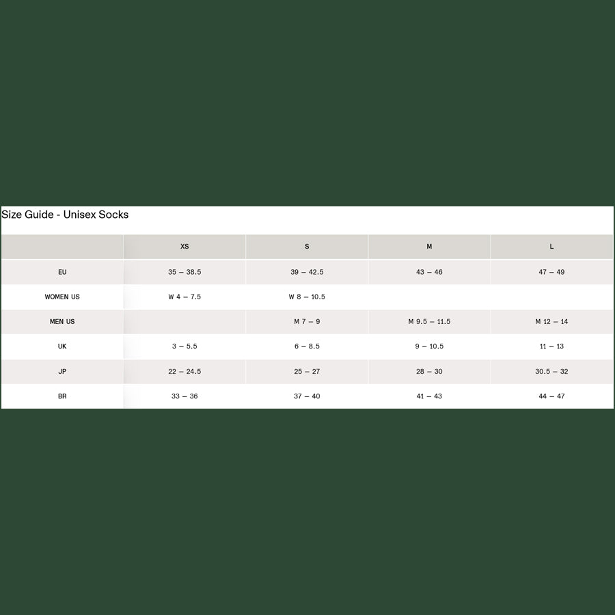Select the XS column header
This screenshot has height=615, width=615.
184,247
